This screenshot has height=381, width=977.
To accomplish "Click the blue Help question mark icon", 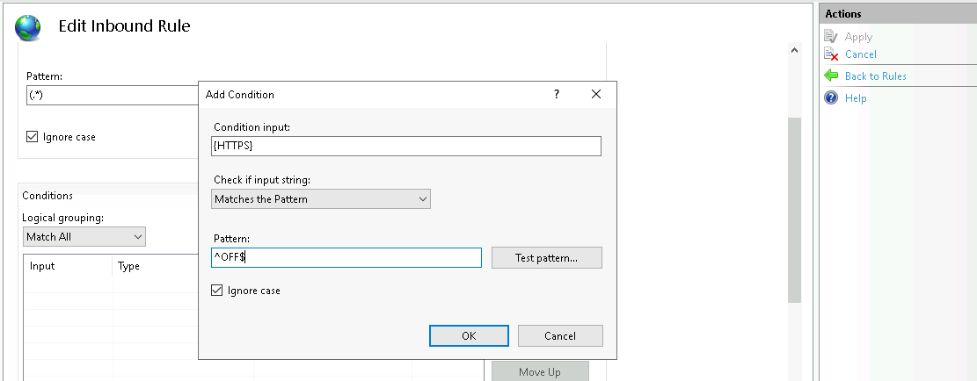I will coord(831,98).
